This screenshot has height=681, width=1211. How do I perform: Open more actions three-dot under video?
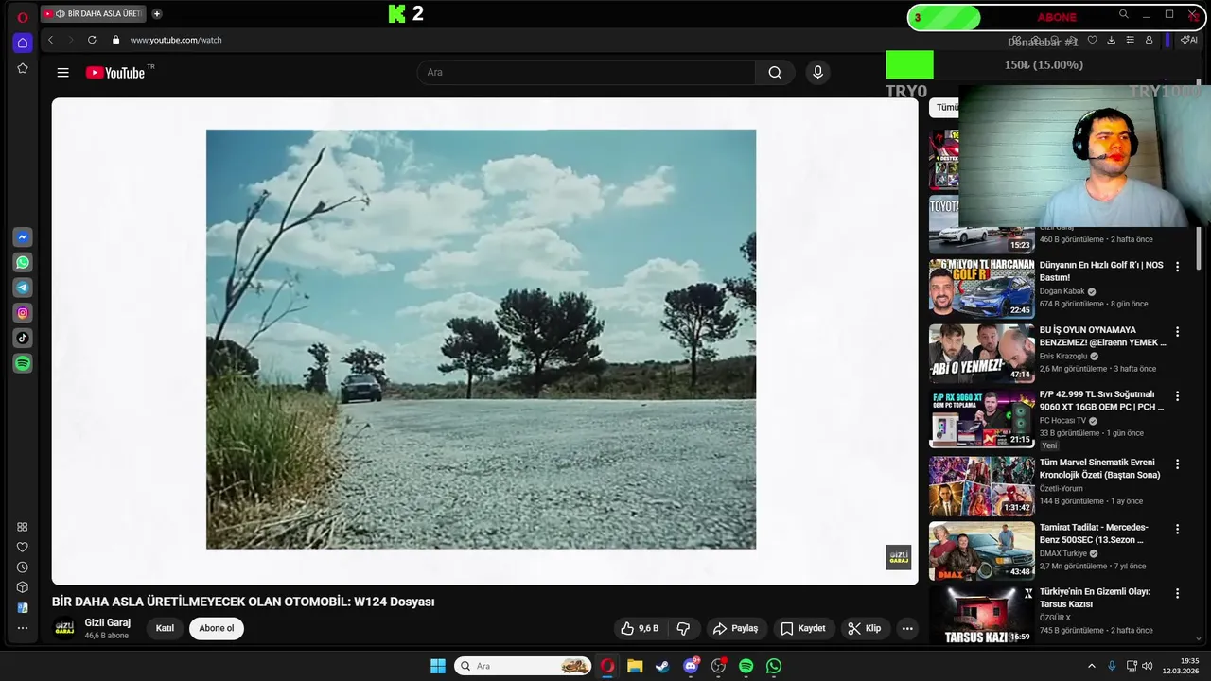click(x=907, y=628)
